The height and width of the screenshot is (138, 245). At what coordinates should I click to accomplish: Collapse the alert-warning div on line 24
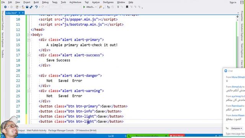tap(29, 91)
